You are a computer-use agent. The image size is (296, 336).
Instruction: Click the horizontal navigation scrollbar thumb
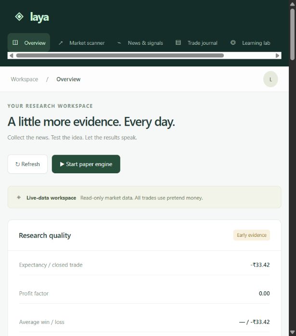tap(120, 55)
